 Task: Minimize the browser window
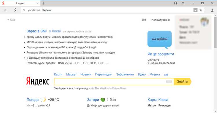(193, 3)
